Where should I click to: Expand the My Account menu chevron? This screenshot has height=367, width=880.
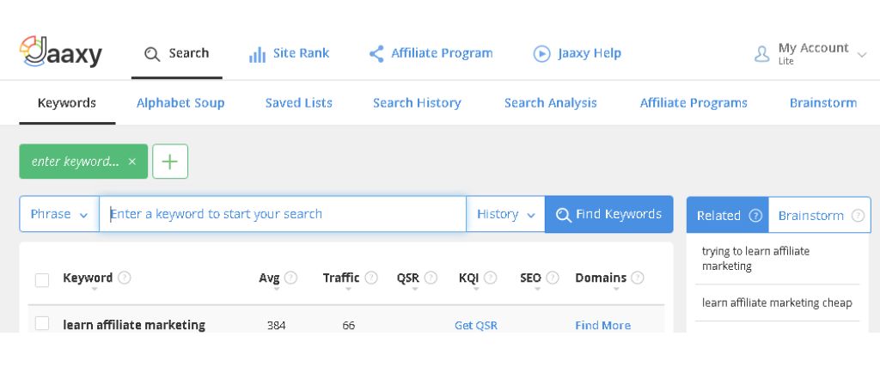(862, 55)
